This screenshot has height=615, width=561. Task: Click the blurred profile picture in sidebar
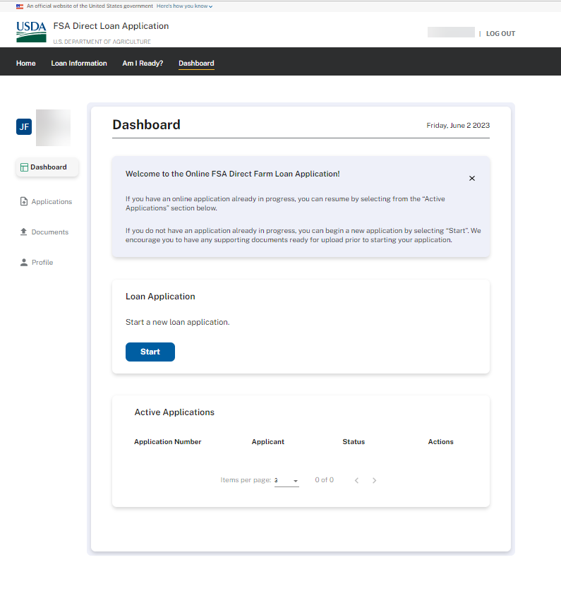[x=54, y=128]
